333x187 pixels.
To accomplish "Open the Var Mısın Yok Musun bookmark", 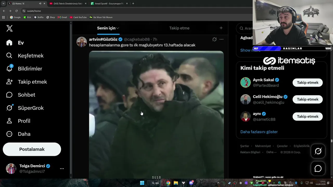I will pos(101,17).
